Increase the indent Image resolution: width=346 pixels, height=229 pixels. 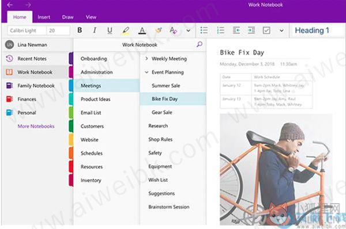click(251, 30)
